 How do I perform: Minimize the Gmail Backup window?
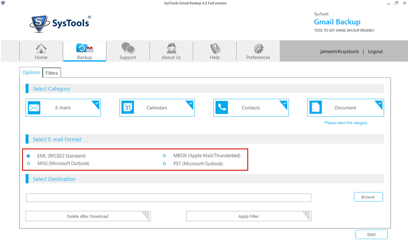coord(388,3)
